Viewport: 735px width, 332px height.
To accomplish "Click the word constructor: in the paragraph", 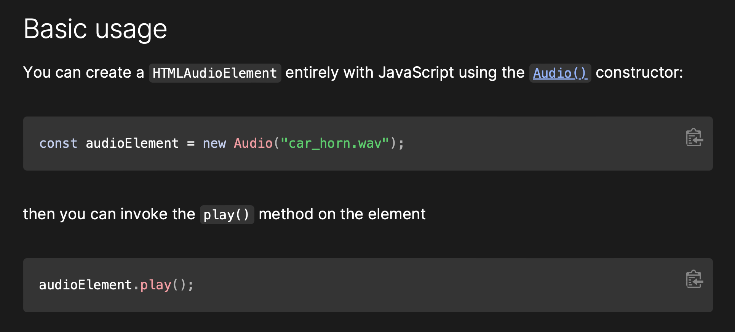I will (x=639, y=73).
